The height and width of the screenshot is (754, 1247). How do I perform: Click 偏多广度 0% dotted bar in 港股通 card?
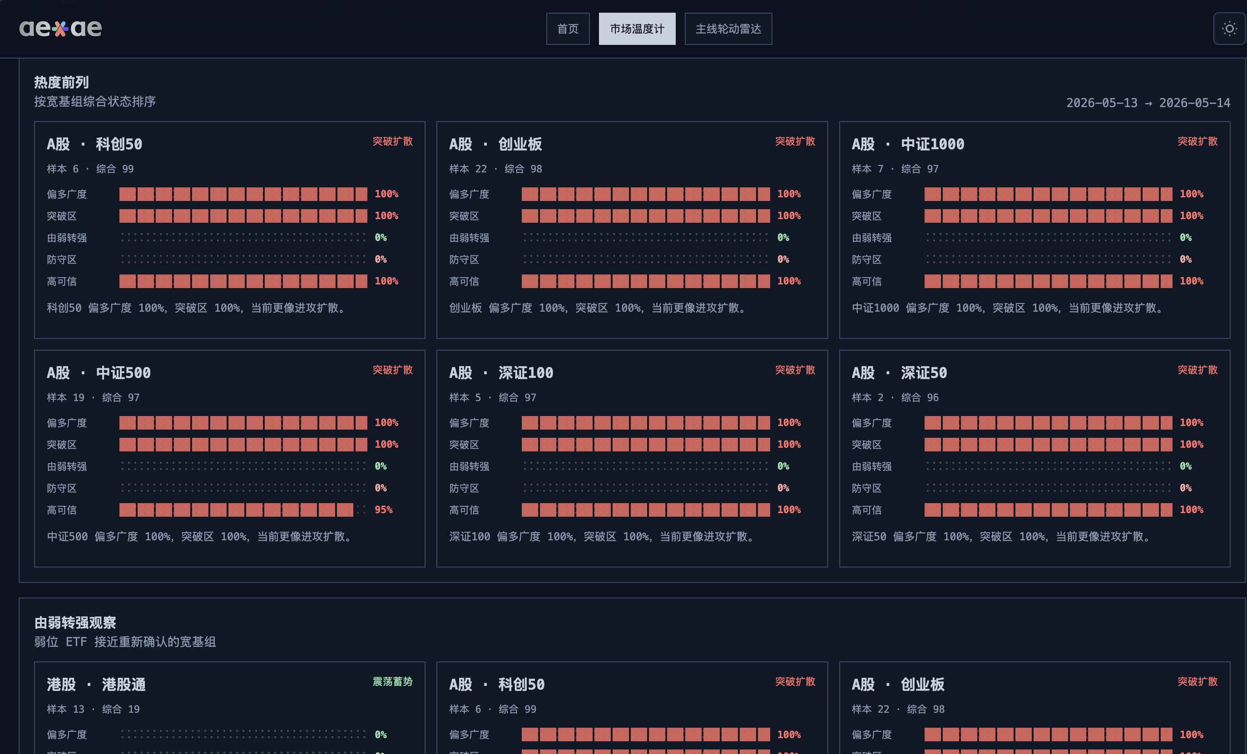click(243, 734)
